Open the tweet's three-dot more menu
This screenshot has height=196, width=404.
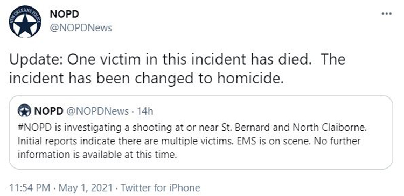[x=386, y=13]
